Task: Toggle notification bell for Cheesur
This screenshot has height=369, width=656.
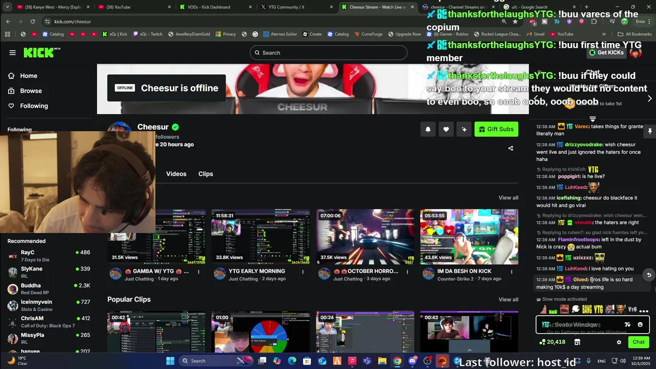Action: tap(428, 129)
